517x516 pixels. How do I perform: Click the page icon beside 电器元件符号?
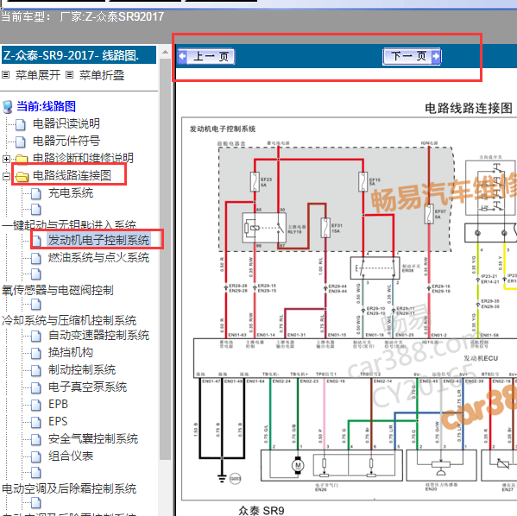(x=21, y=142)
